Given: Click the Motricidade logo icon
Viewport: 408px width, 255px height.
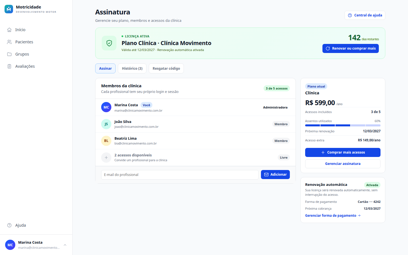Looking at the screenshot, I should click(9, 9).
